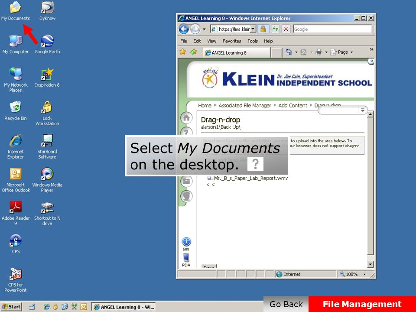Expand the Home button dropdown arrow
The width and height of the screenshot is (416, 312).
296,52
